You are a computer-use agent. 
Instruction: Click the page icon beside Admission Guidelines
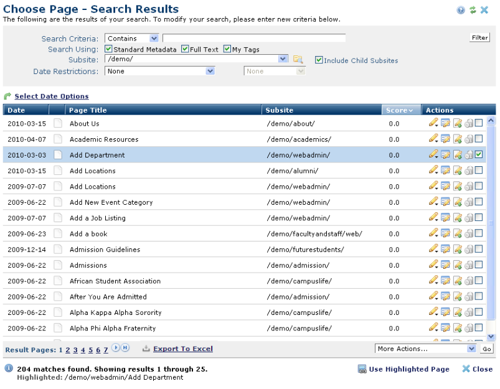58,250
